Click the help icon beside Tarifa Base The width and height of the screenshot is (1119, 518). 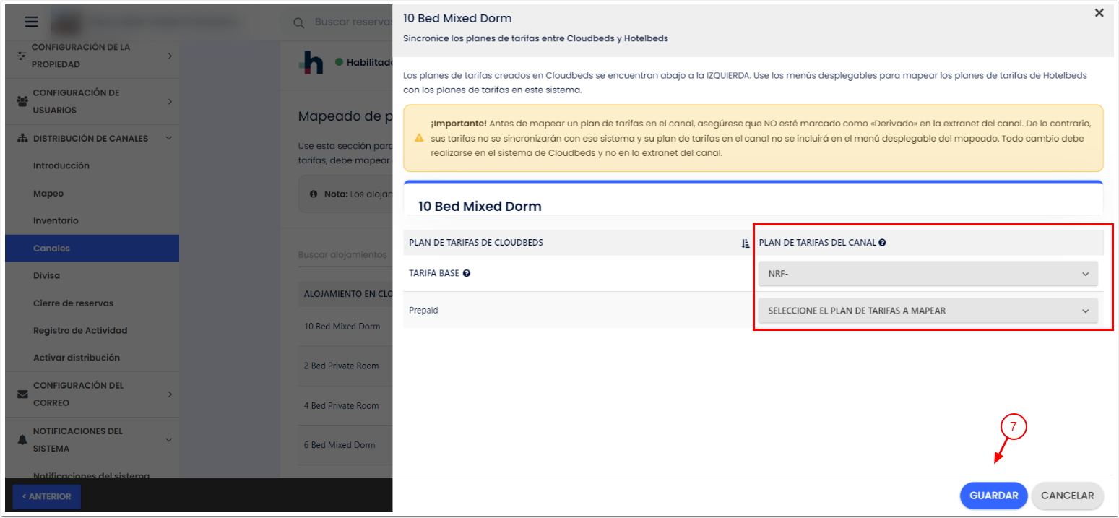tap(467, 273)
